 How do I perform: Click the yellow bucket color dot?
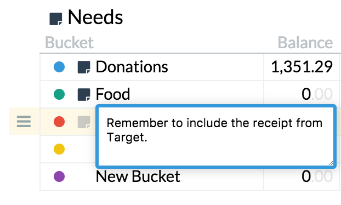(x=59, y=149)
